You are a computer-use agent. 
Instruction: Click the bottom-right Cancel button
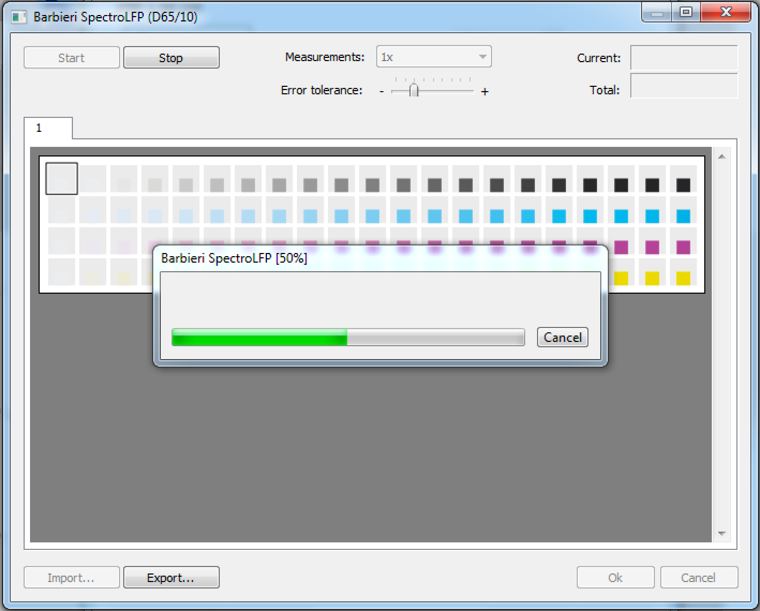[699, 577]
